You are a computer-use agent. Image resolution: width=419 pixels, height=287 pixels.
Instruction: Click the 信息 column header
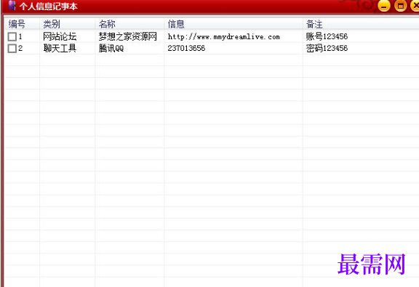point(234,24)
